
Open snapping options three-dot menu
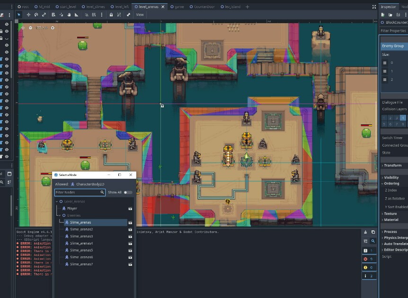101,15
